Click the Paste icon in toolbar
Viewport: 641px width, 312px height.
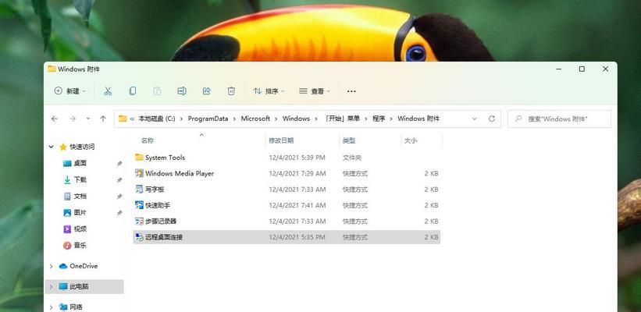157,91
